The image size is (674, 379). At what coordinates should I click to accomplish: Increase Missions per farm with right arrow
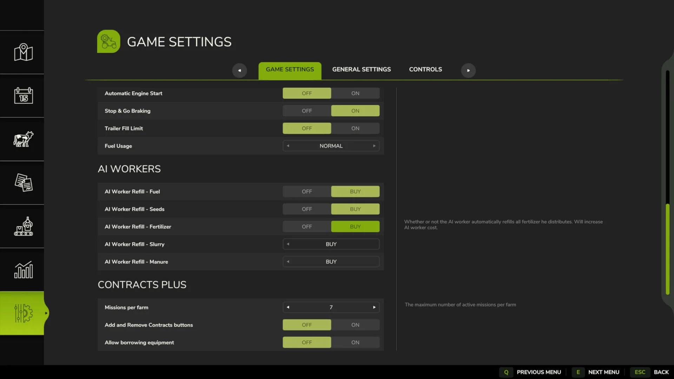tap(374, 307)
